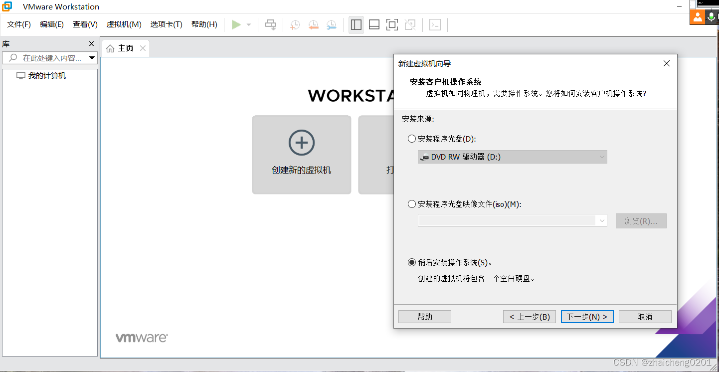Click the Unity mode toolbar icon
Screen dimensions: 719x372
[x=410, y=24]
